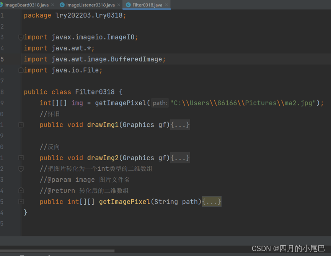Open the ImageListener0318.java tab
Viewport: 331px width, 256px height.
click(x=90, y=5)
